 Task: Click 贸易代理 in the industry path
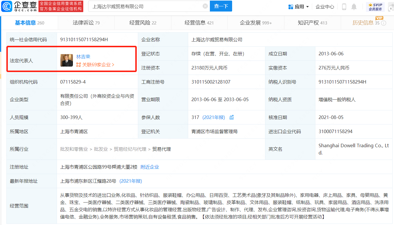point(162,149)
